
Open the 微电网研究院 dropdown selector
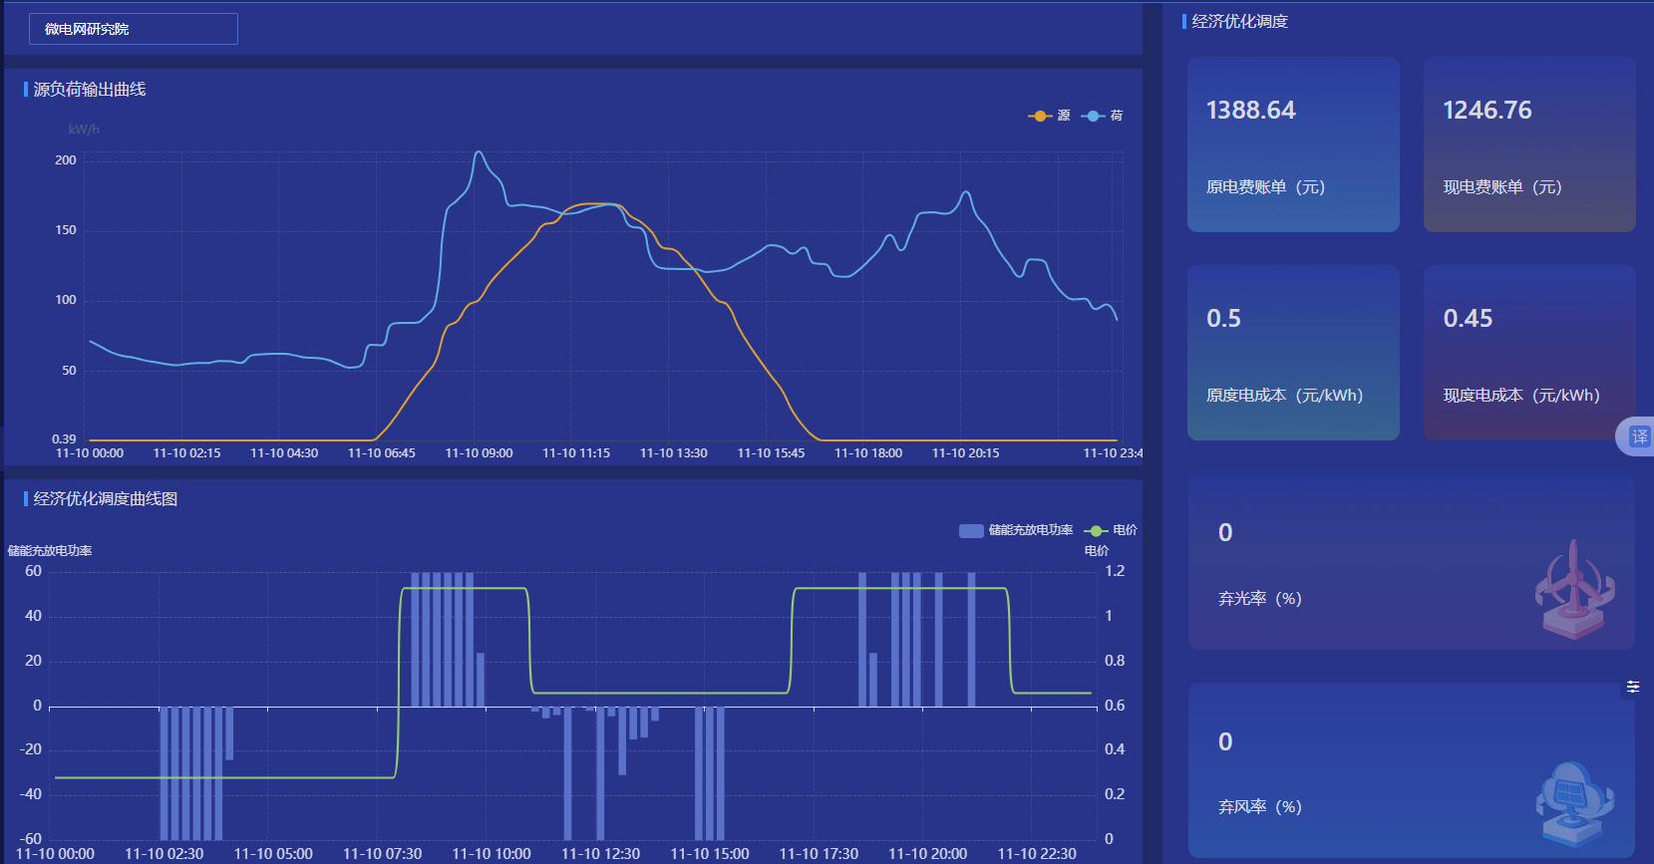[x=134, y=29]
